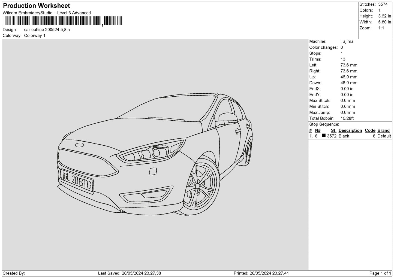
Task: Click the Stops value 1
Action: [342, 53]
